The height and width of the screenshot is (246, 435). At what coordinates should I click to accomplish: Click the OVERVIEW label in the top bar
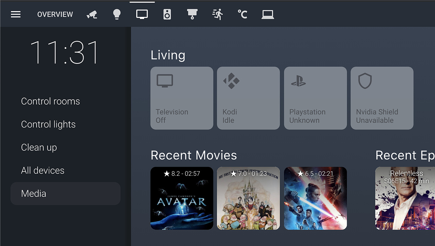[55, 14]
